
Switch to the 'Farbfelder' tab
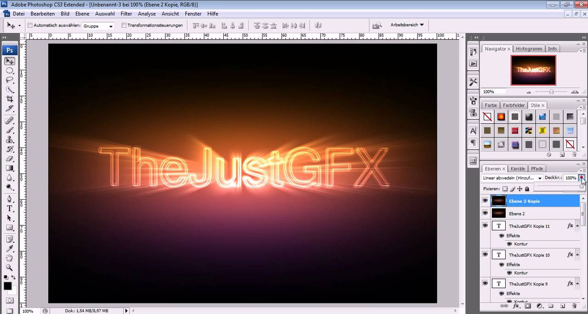click(x=514, y=105)
